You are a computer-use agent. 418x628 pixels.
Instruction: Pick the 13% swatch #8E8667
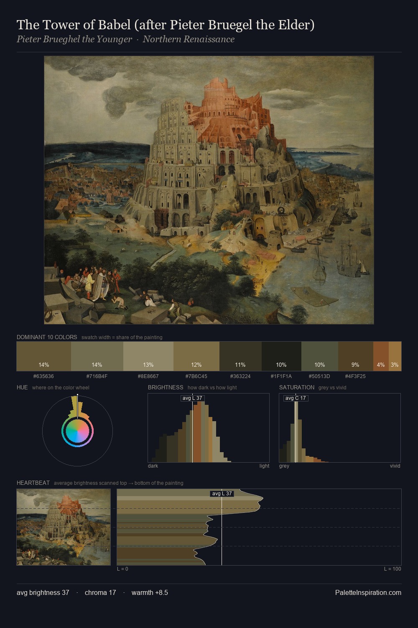[x=148, y=356]
